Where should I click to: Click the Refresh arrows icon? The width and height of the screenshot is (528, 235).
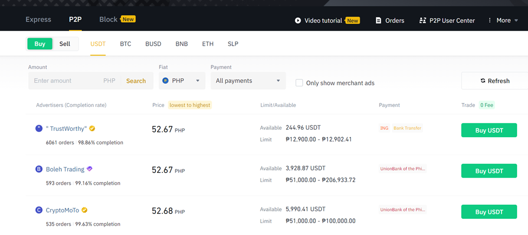tap(483, 80)
